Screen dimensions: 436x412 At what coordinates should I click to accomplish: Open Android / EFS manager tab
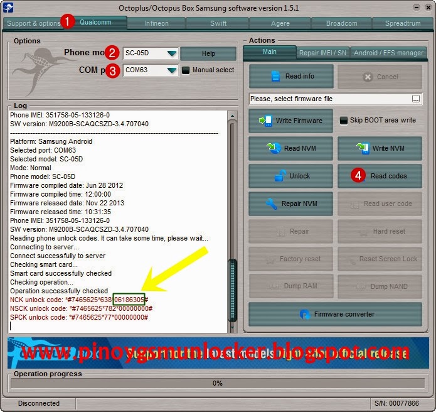pyautogui.click(x=388, y=53)
